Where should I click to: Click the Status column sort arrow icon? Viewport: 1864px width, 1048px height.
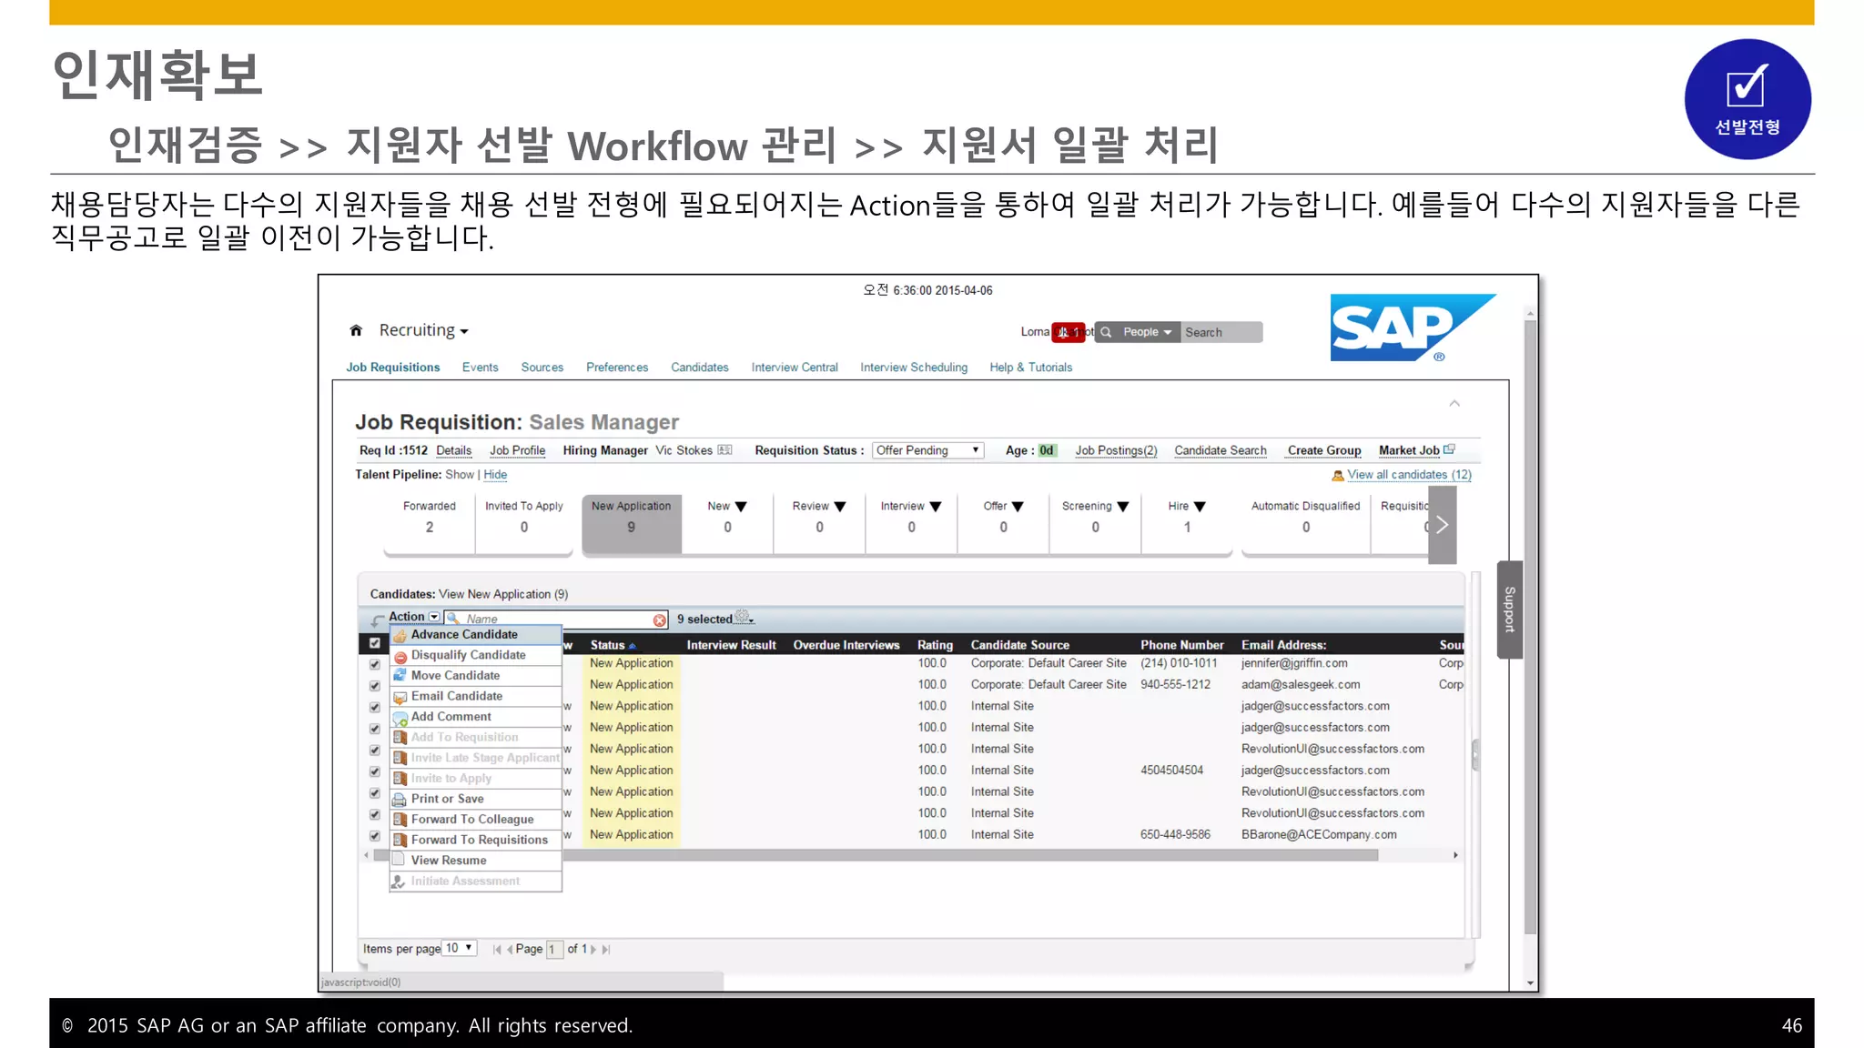coord(632,646)
